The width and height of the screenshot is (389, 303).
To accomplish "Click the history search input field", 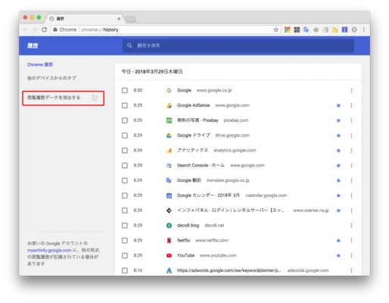I will coord(238,45).
